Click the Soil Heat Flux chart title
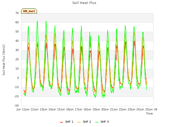169x127 pixels. click(84, 3)
